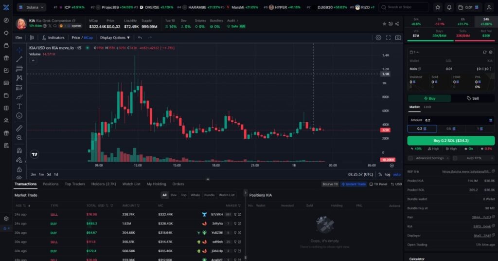The image size is (498, 261).
Task: Refresh the wallet panel
Action: tap(484, 52)
